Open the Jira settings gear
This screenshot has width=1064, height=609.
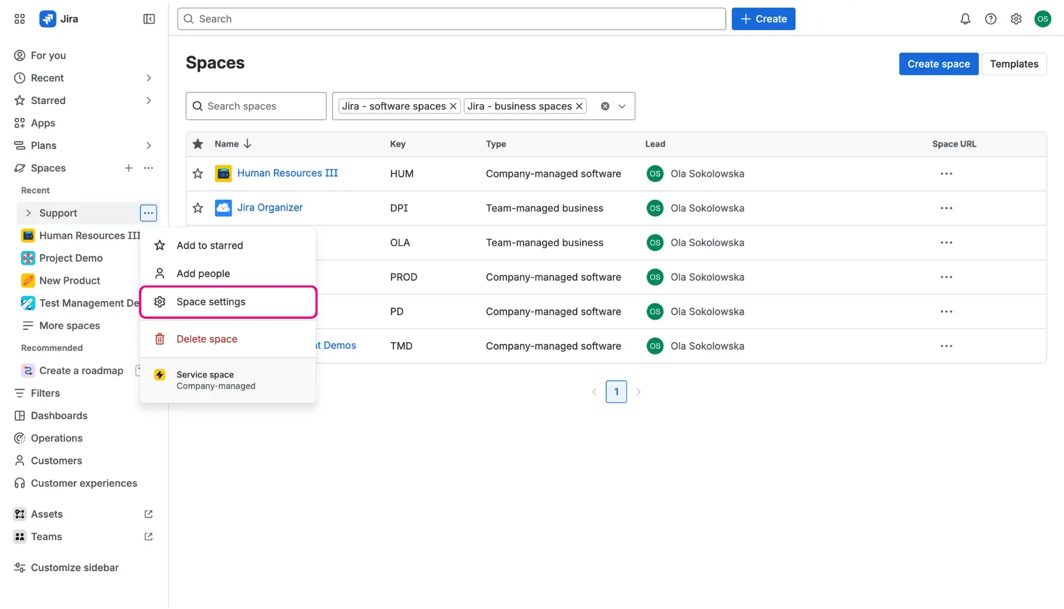1016,18
